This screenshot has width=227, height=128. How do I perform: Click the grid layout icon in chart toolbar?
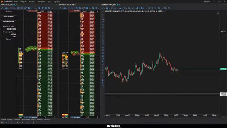[165, 8]
